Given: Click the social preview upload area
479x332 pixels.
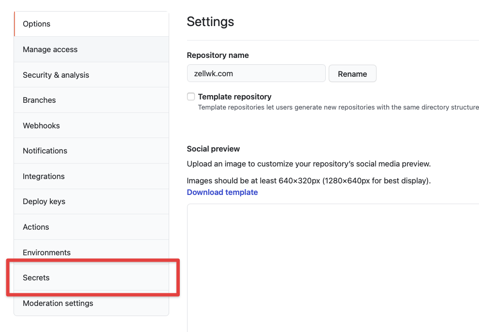Looking at the screenshot, I should (x=333, y=265).
